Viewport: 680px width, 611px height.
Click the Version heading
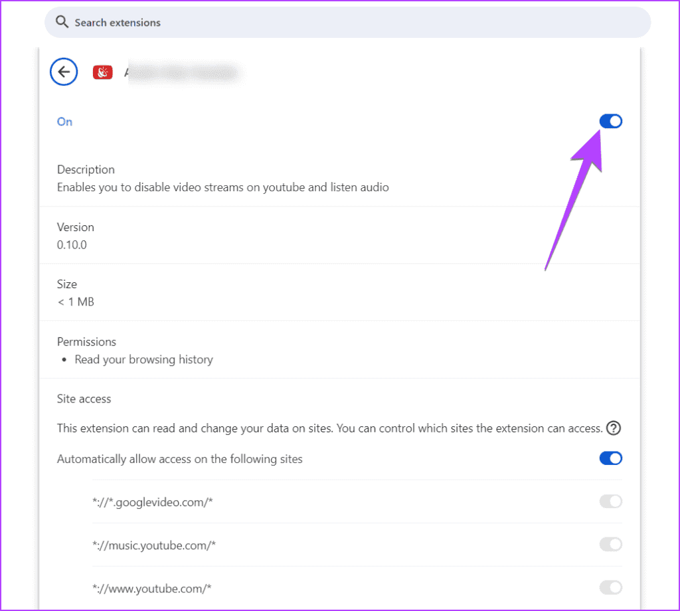[76, 227]
